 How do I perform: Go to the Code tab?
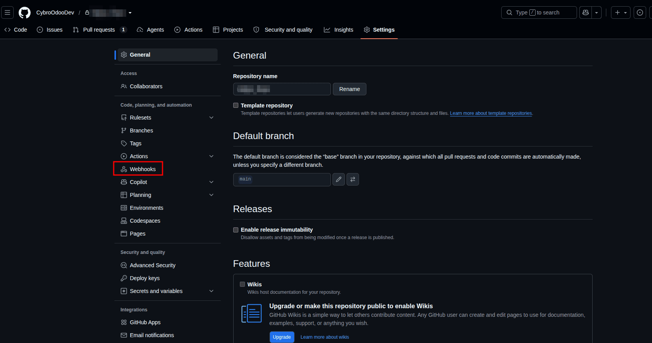click(x=16, y=30)
